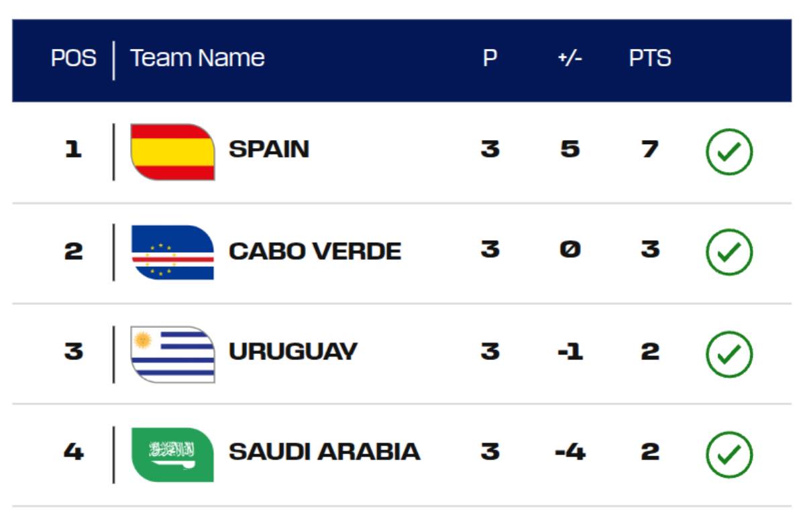Open the SAUDI ARABIA team name link
This screenshot has height=525, width=805.
[325, 452]
